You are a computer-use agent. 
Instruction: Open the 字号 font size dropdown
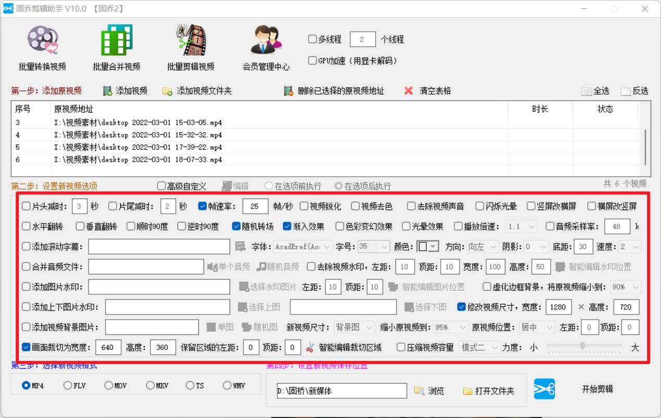[x=374, y=246]
